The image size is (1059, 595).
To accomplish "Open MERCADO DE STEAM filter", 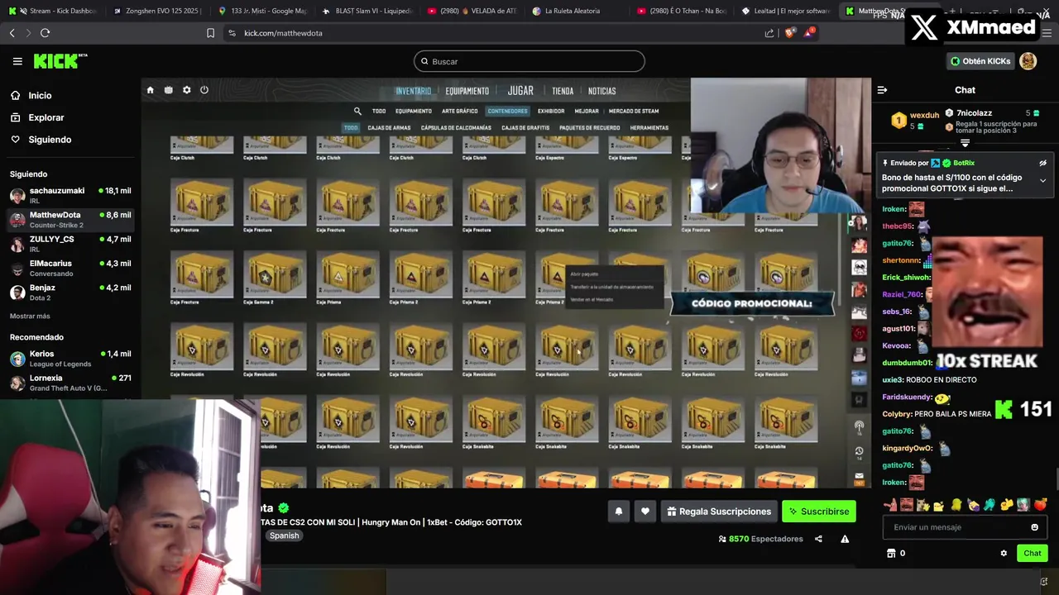I will (634, 111).
